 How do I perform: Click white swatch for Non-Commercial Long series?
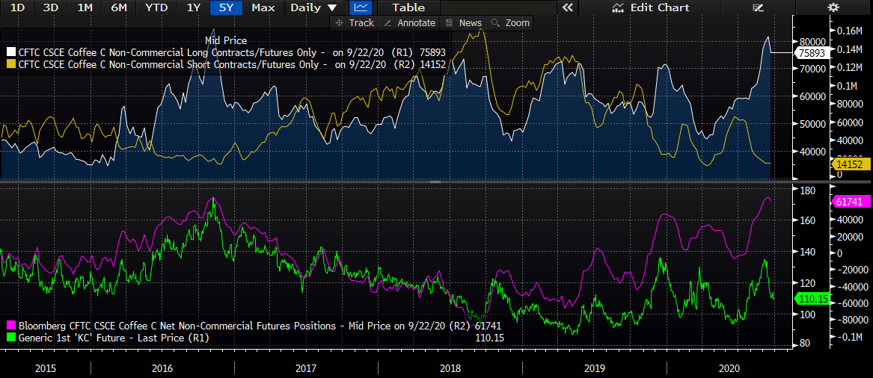click(x=10, y=52)
